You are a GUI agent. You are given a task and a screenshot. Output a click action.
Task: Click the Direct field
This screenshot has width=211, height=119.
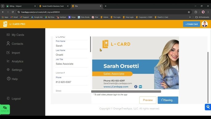coord(72,91)
